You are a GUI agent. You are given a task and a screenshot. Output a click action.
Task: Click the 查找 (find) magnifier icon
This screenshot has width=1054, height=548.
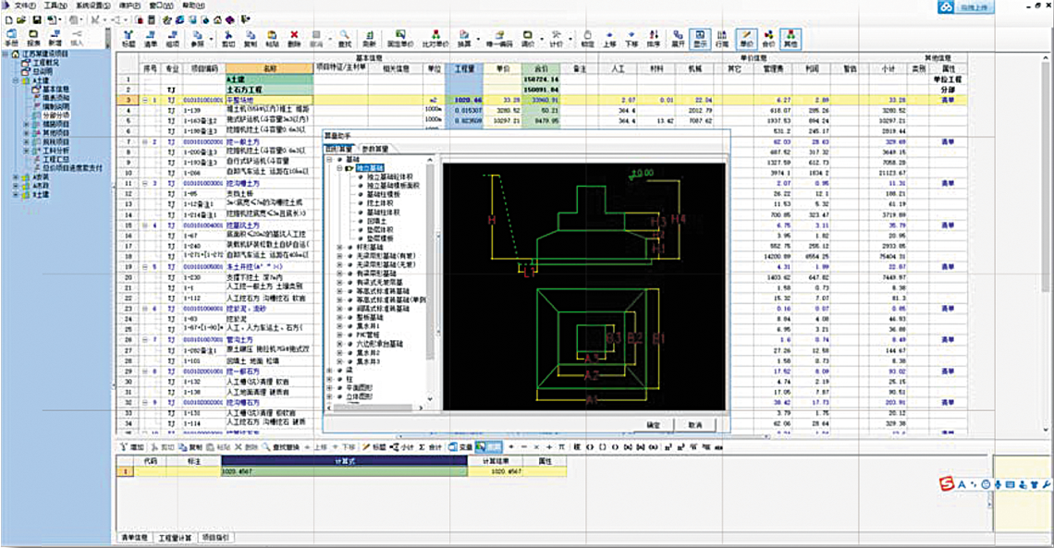pos(344,38)
